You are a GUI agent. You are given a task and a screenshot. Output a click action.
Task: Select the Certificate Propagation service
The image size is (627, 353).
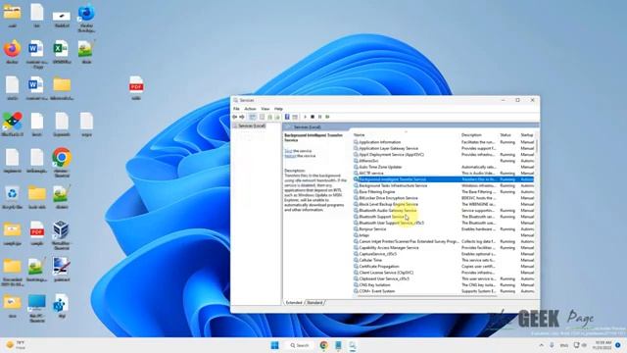444,266
